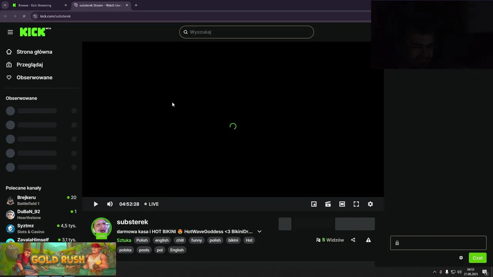Open the substerek channel name
Viewport: 493px width, 277px height.
tap(132, 222)
